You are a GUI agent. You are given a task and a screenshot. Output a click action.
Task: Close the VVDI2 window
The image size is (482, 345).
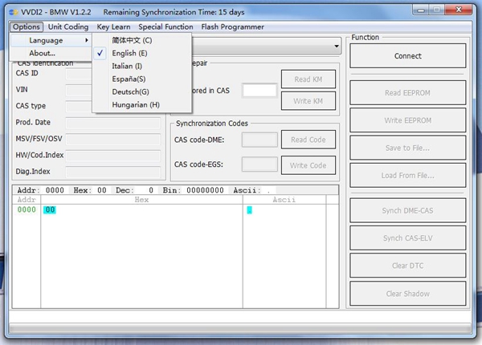459,10
